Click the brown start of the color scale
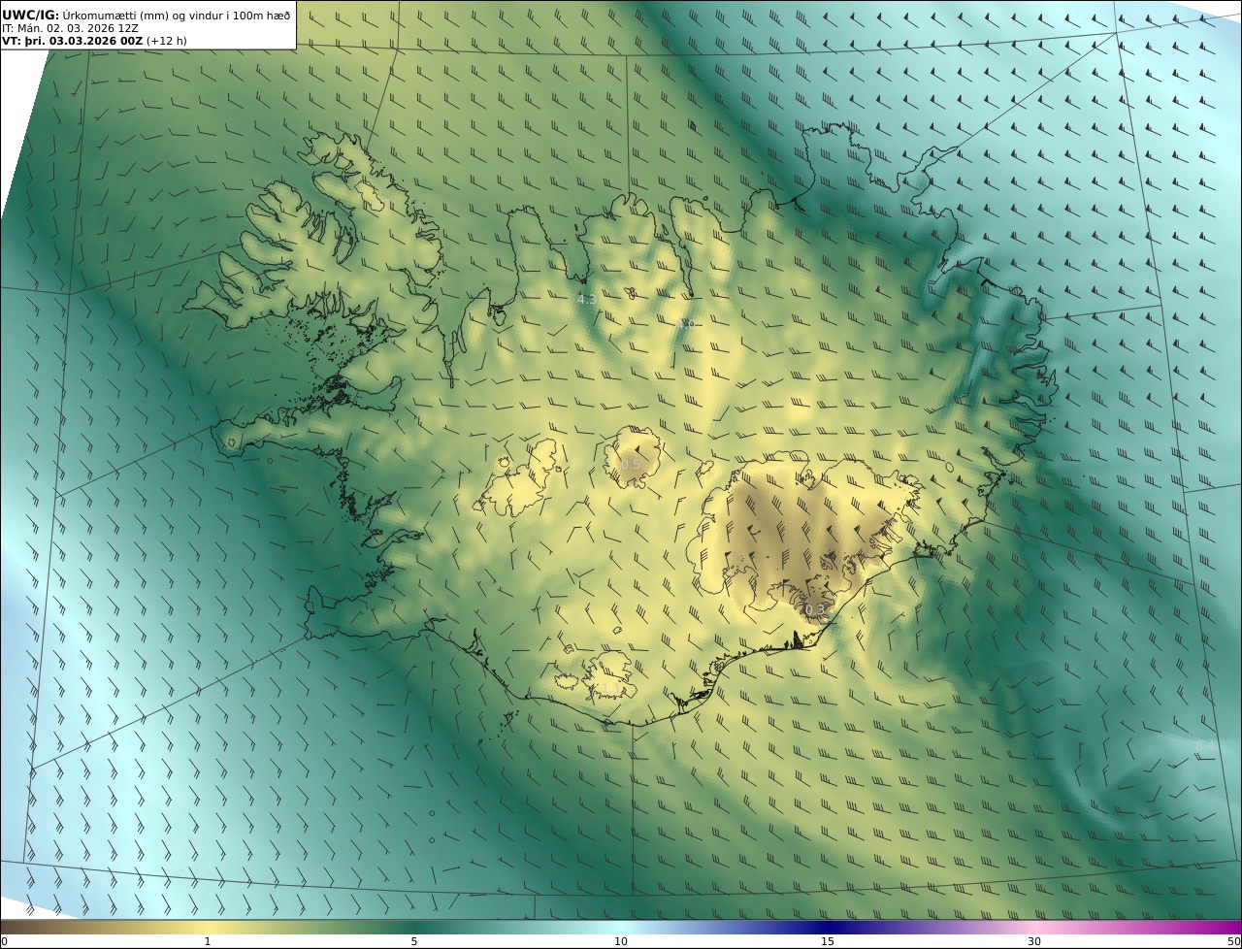 coord(19,927)
